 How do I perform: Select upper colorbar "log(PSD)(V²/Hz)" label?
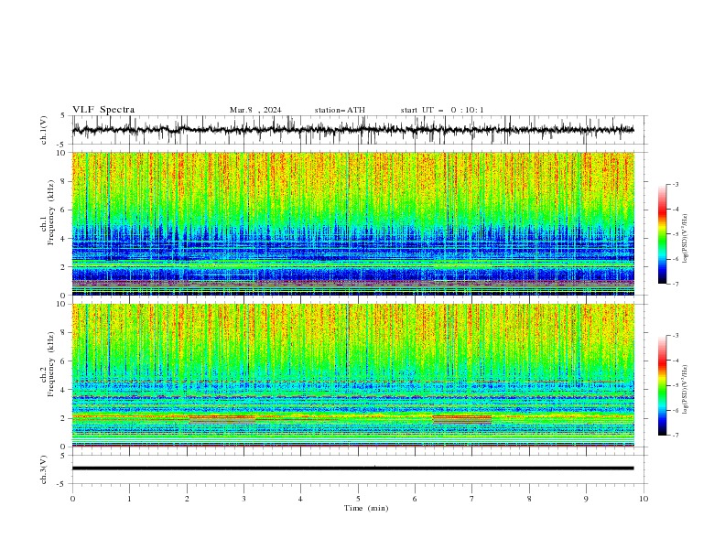(x=686, y=239)
